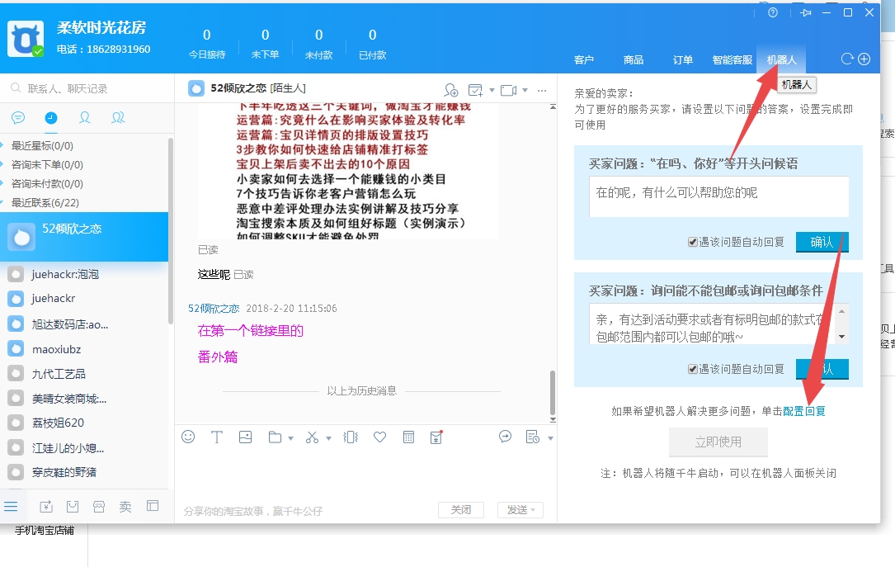Click the add contact icon in chat header
The height and width of the screenshot is (567, 895).
450,90
